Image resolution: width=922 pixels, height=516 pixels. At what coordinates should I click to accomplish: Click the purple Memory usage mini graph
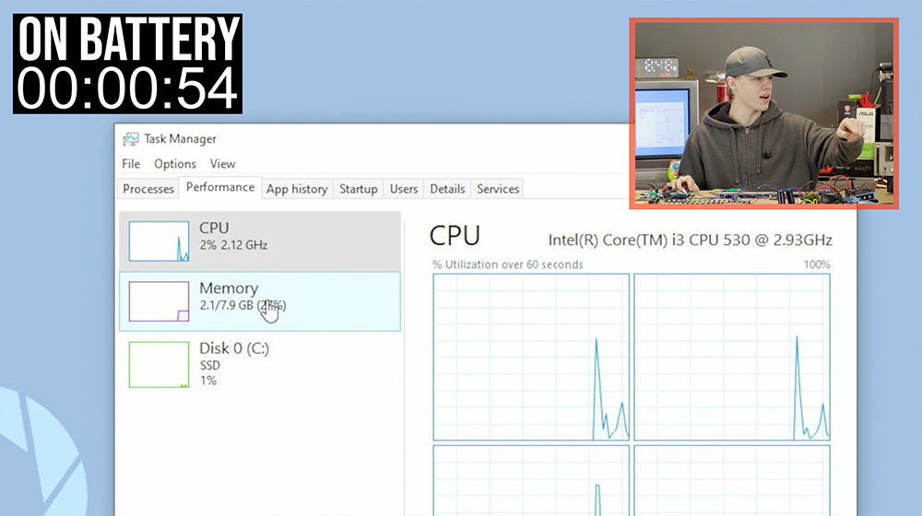pyautogui.click(x=159, y=301)
